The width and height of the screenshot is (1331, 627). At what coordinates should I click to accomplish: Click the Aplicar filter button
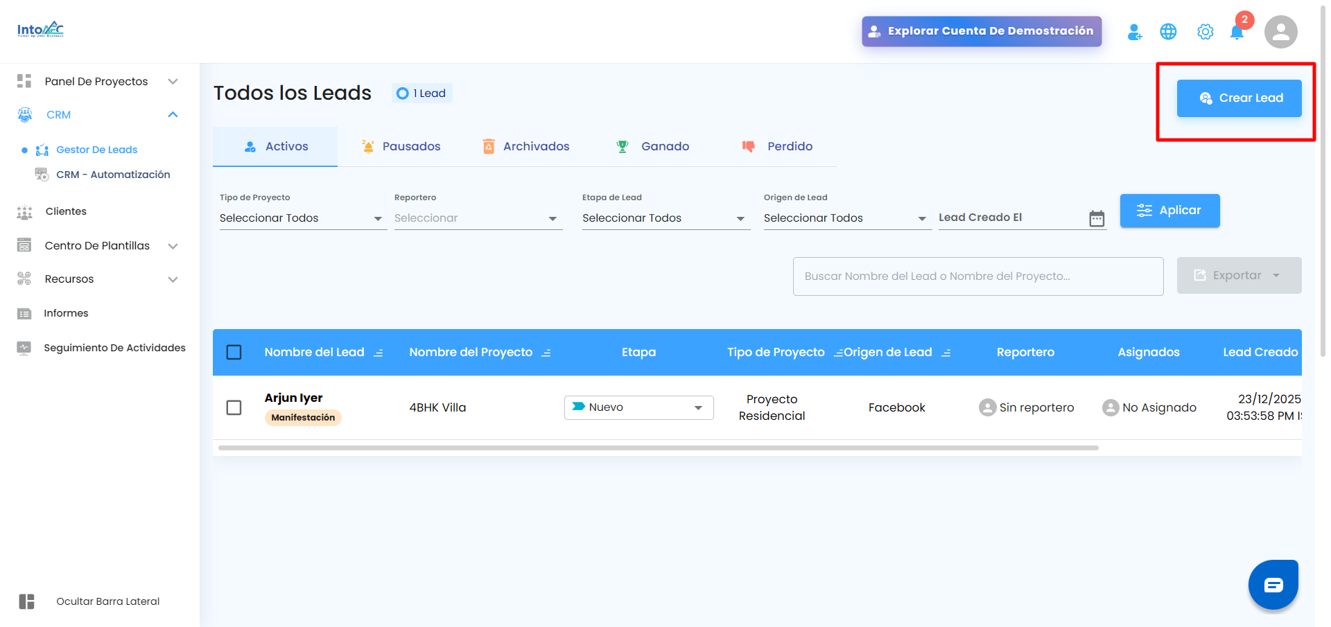tap(1169, 211)
